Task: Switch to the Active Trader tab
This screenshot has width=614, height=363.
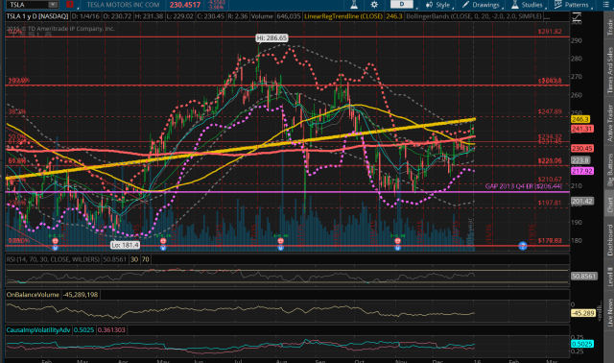Action: click(x=609, y=123)
